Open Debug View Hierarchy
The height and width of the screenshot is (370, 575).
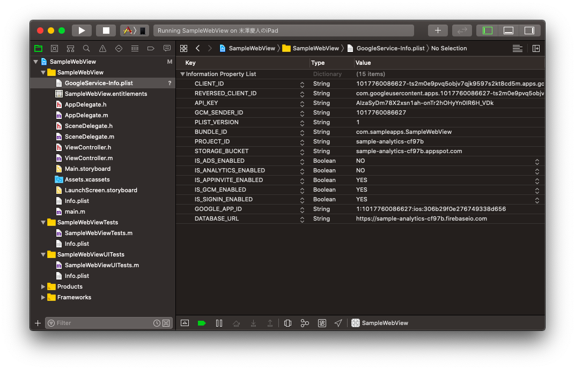287,323
